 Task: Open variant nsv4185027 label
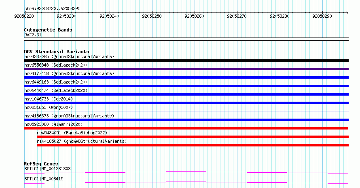point(82,141)
